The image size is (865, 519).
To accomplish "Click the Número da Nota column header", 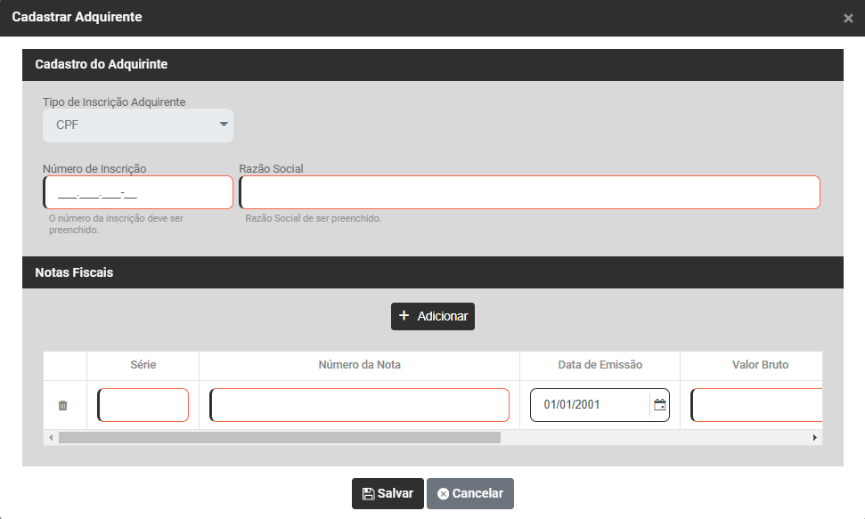I will (x=359, y=365).
